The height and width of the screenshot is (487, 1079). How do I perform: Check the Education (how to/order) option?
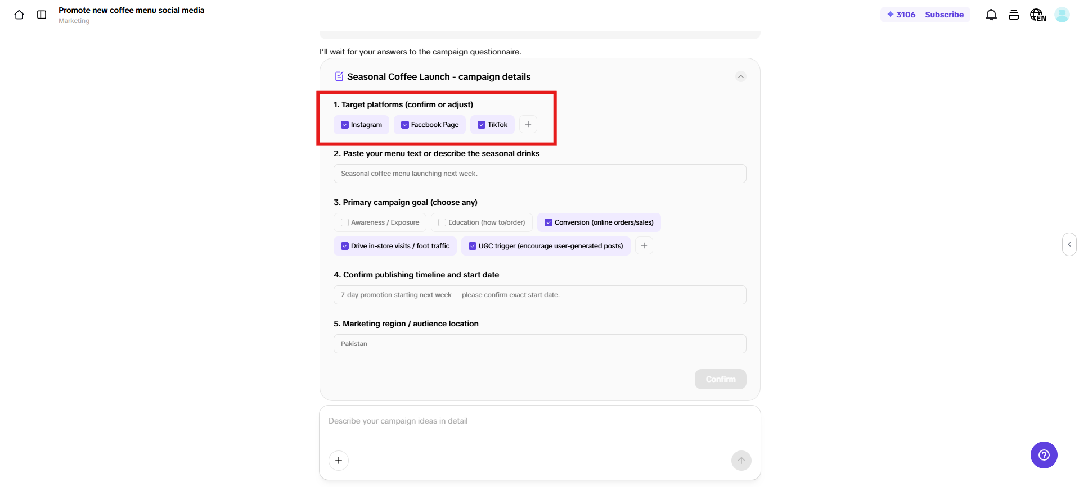point(442,222)
